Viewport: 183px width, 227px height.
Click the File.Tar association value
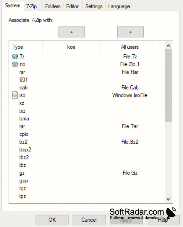pyautogui.click(x=130, y=126)
